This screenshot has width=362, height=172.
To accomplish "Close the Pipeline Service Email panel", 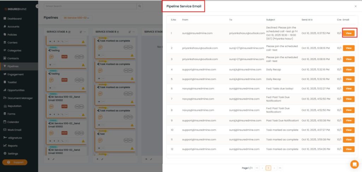I will (355, 6).
